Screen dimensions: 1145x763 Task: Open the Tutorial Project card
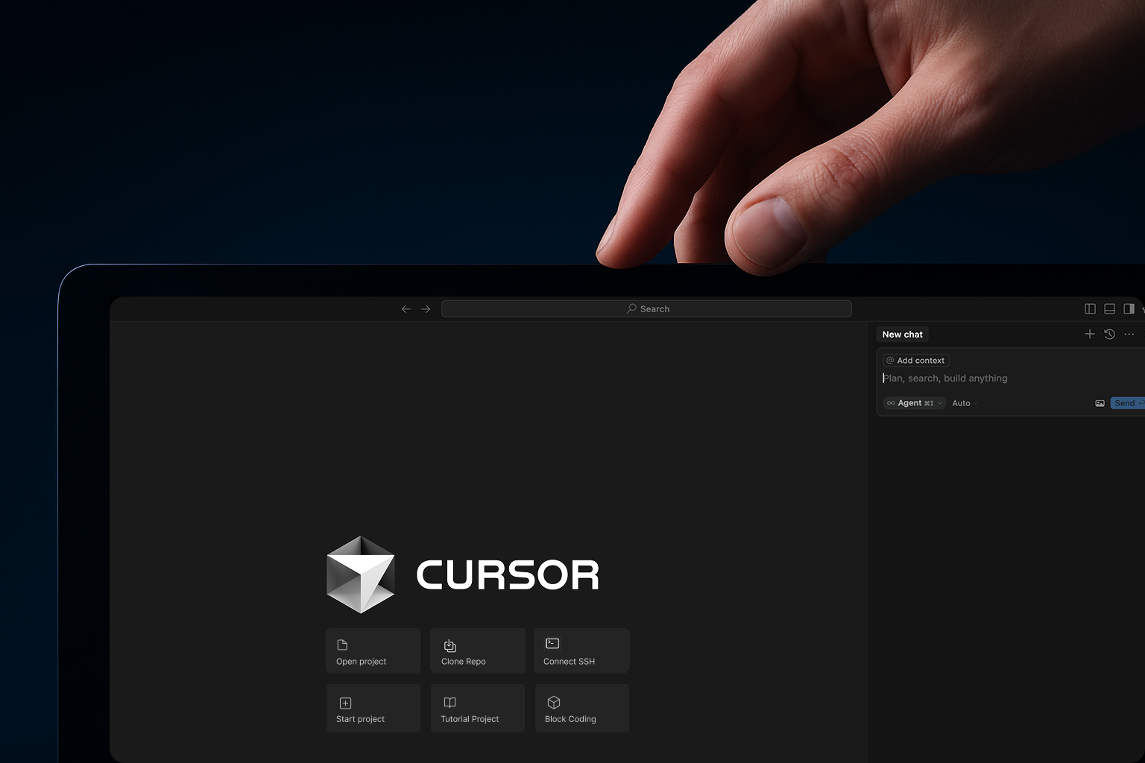pos(478,709)
